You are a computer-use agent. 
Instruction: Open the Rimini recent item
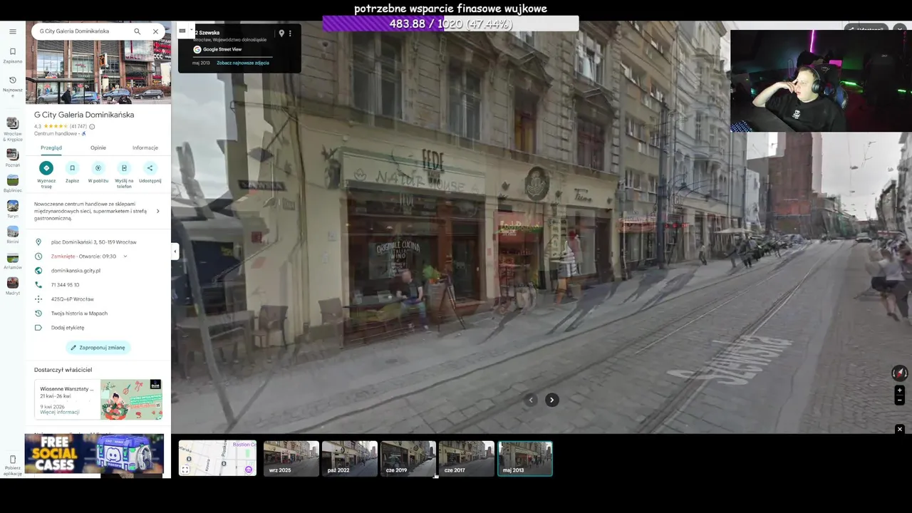point(13,235)
